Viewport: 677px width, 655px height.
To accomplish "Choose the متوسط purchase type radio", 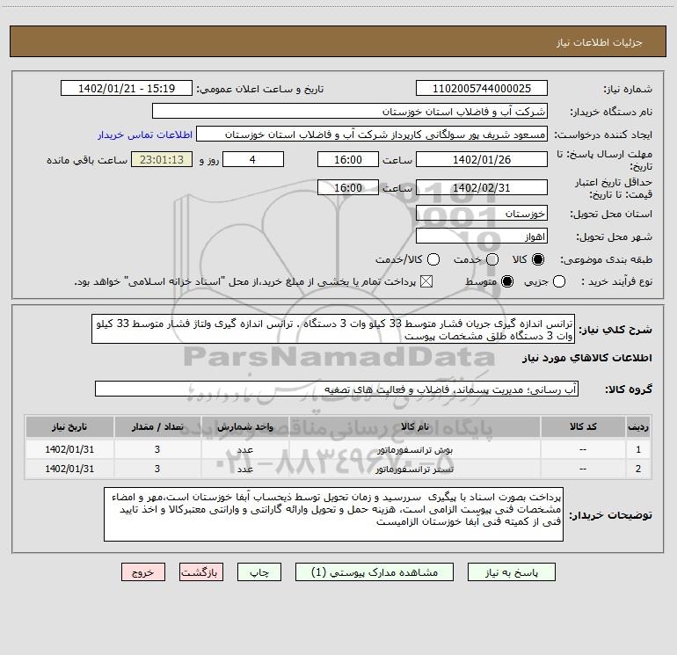I will [x=507, y=281].
